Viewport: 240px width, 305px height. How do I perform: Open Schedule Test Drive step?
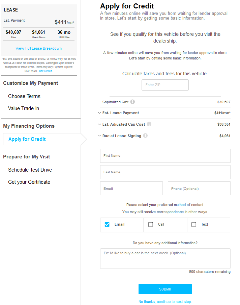point(30,170)
